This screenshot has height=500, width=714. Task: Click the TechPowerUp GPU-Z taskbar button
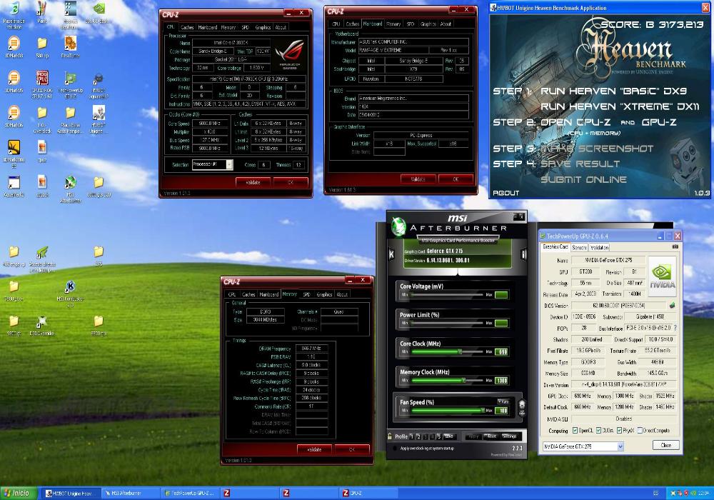point(190,493)
